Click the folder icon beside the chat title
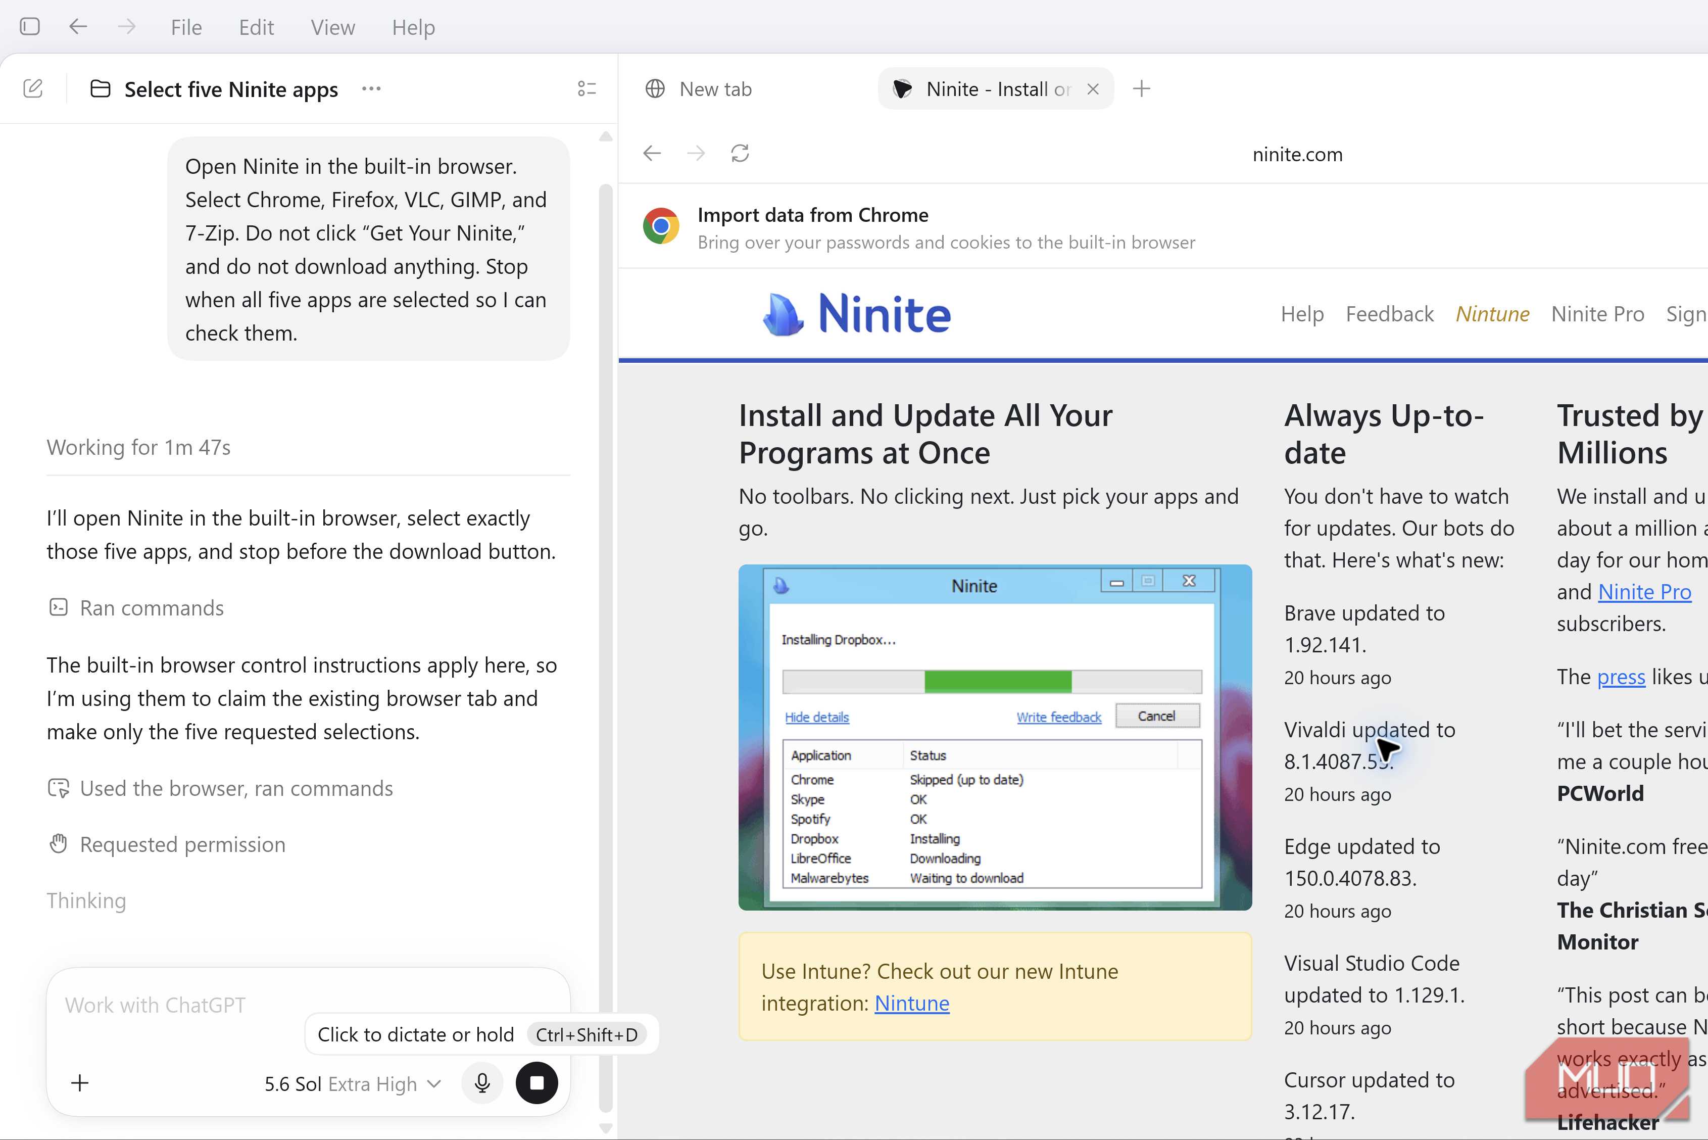1708x1140 pixels. coord(101,89)
